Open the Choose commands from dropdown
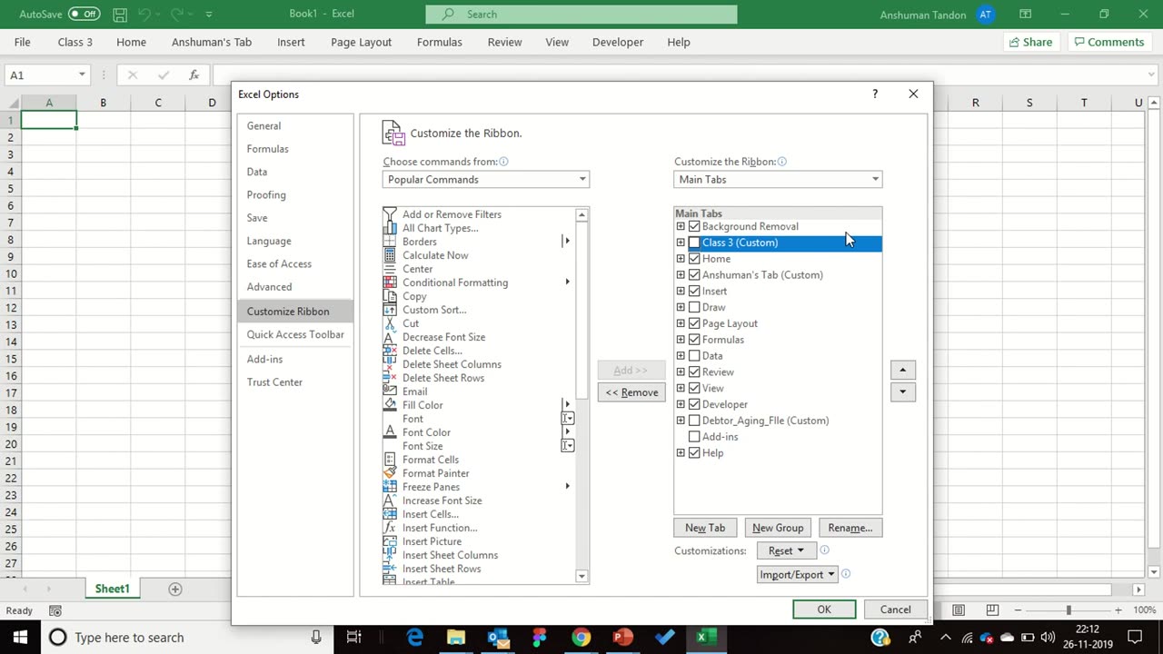This screenshot has height=654, width=1163. point(486,179)
